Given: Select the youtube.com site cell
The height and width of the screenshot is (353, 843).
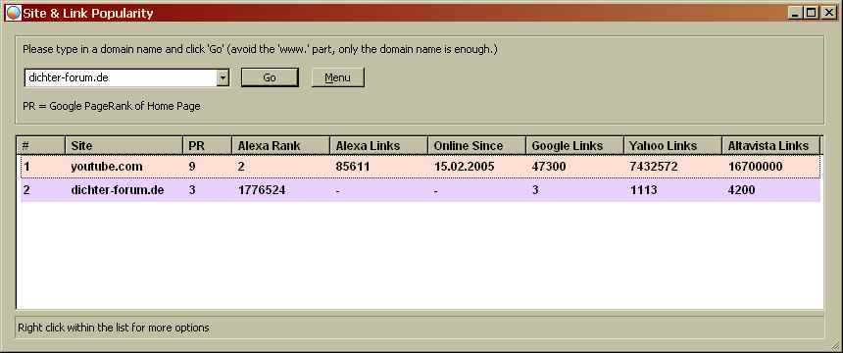Looking at the screenshot, I should point(107,167).
